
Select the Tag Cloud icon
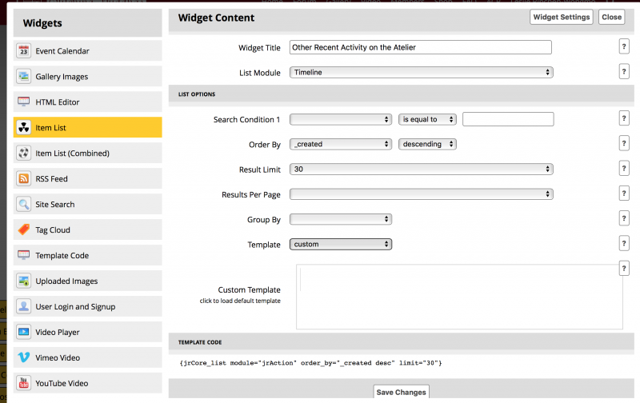pos(23,230)
